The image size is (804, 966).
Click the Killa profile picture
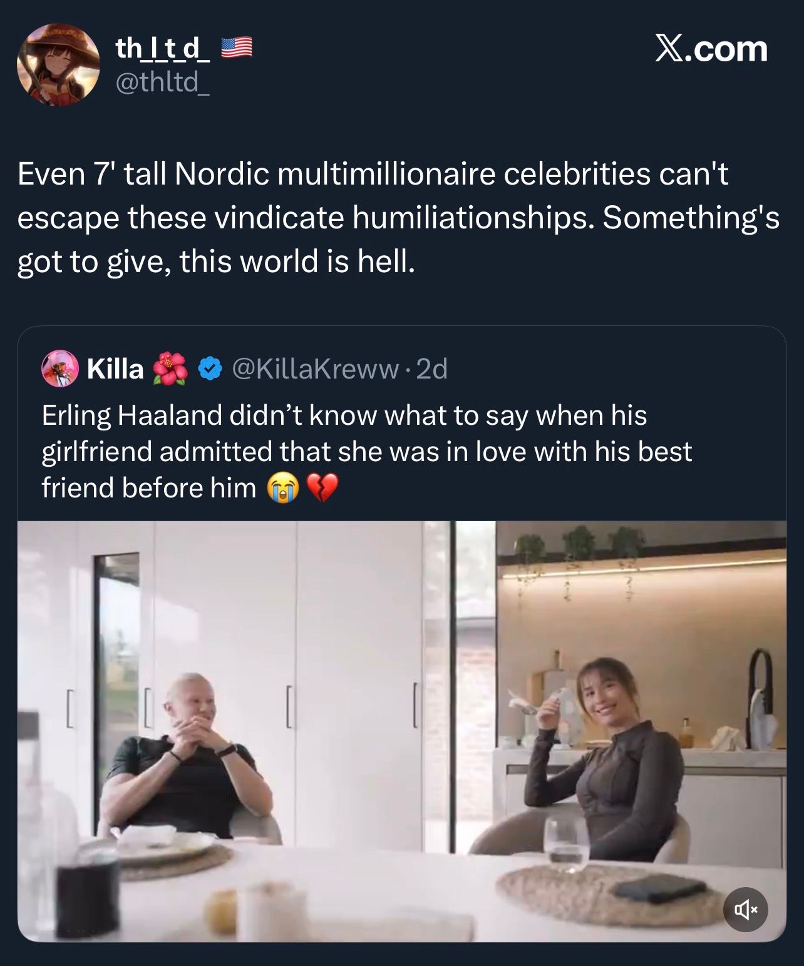(60, 369)
